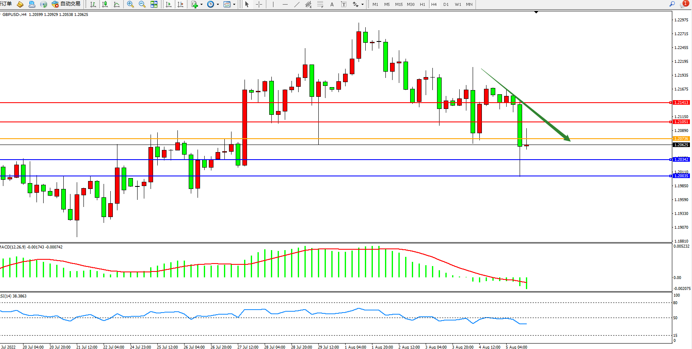Open the chart templates dropdown arrow
This screenshot has height=349, width=692.
(234, 4)
